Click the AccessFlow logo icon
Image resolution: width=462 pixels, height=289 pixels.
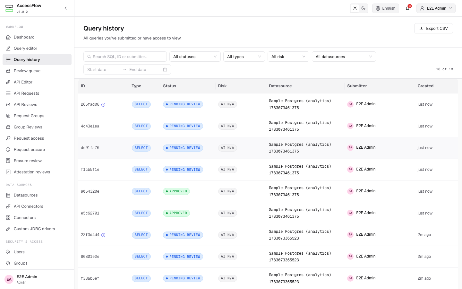coord(9,8)
